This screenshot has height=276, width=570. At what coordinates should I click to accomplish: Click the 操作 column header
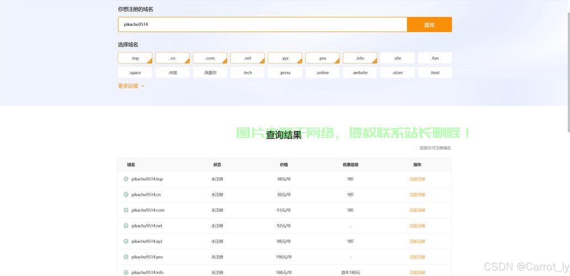pos(417,164)
